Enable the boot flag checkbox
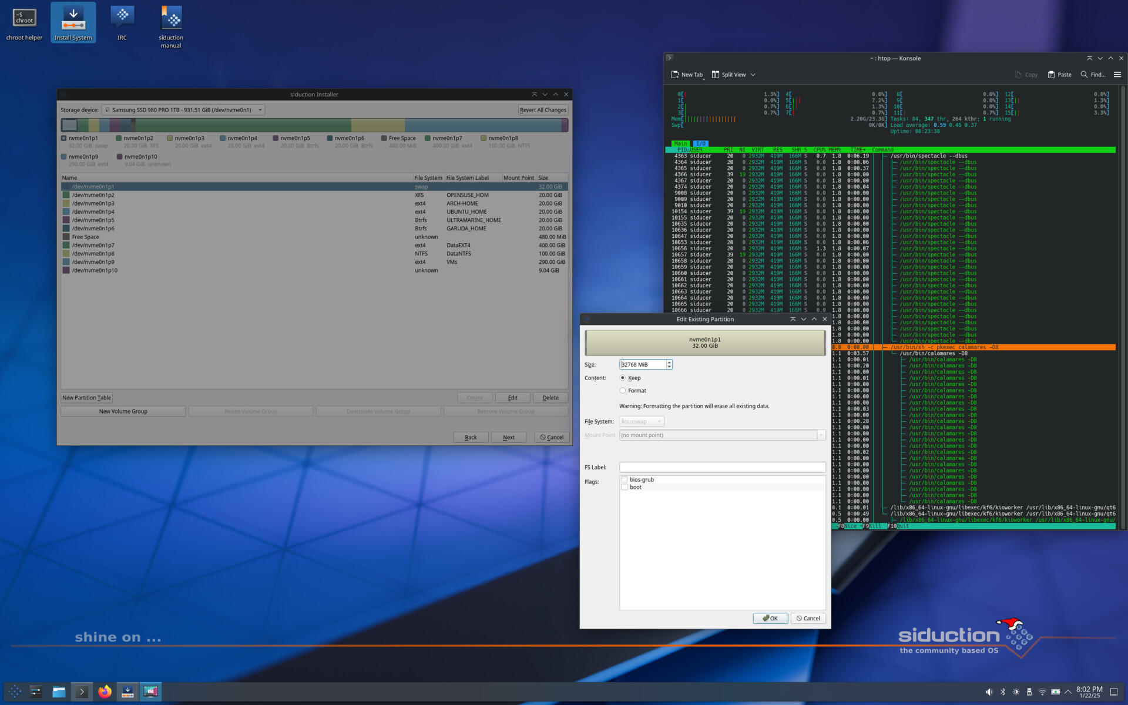The width and height of the screenshot is (1128, 705). coord(624,487)
